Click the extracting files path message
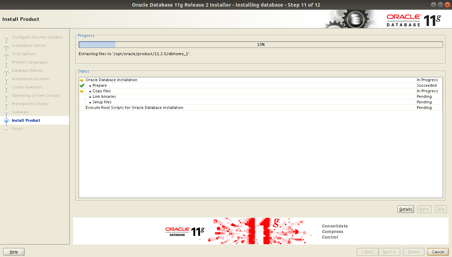Viewport: 452px width, 257px height. (135, 54)
